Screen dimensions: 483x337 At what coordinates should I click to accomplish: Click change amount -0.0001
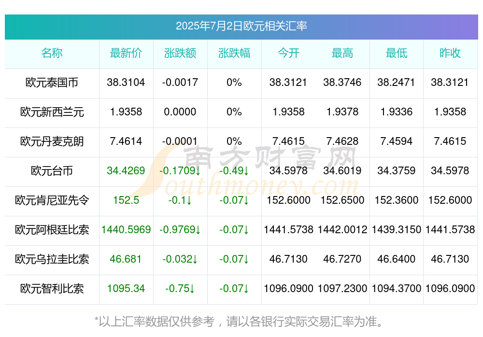[180, 141]
